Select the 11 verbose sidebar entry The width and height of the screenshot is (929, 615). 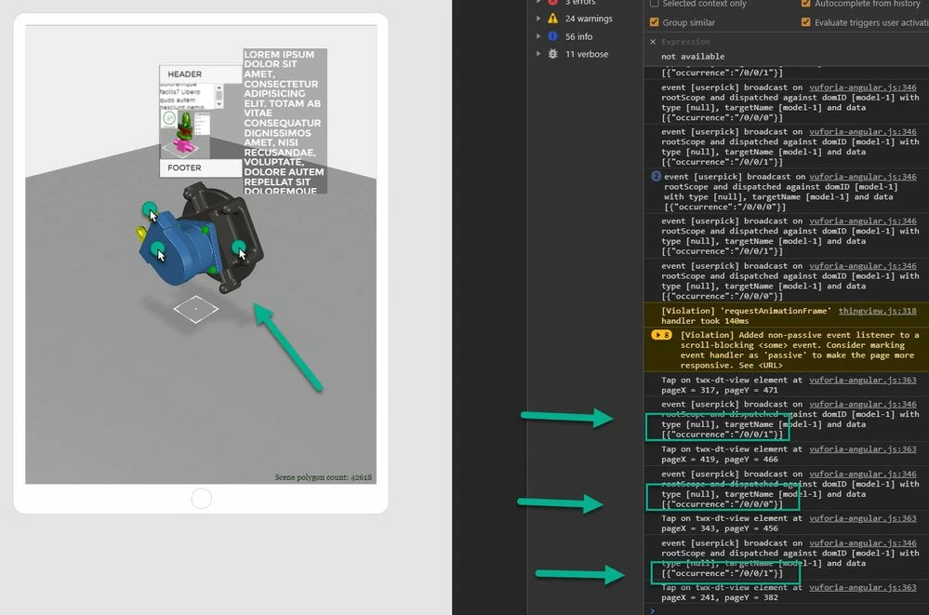click(575, 54)
